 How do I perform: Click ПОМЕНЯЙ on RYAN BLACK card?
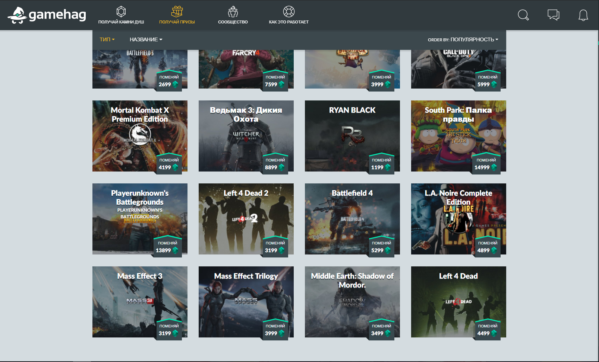(x=382, y=160)
